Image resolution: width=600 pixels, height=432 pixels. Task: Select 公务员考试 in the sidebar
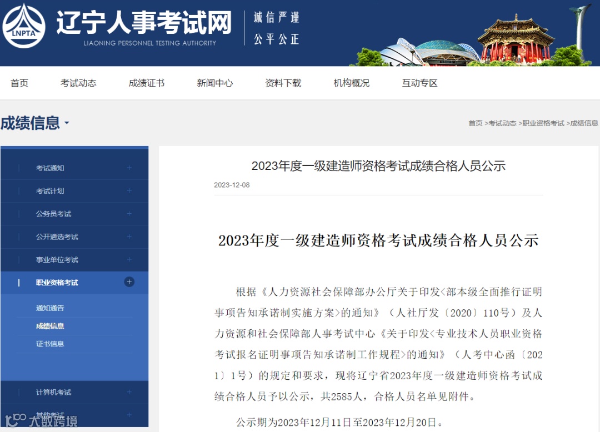point(53,214)
